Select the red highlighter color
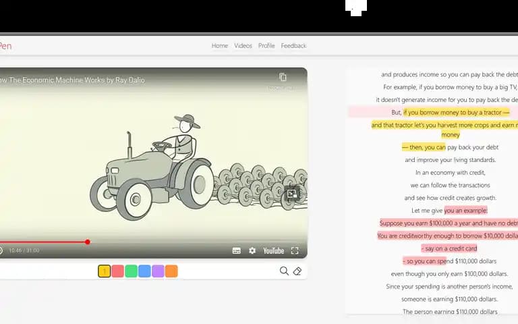The width and height of the screenshot is (518, 324). [117, 271]
